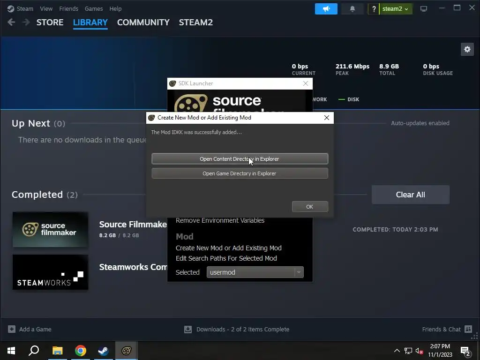Click Auto-updates enabled text
Viewport: 480px width, 360px height.
420,123
